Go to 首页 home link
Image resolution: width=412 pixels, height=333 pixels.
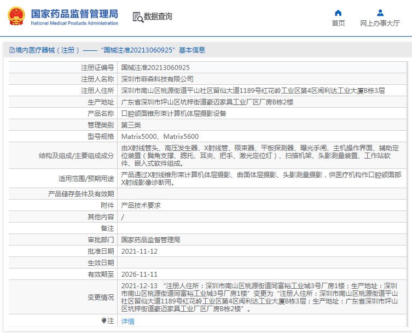[338, 24]
